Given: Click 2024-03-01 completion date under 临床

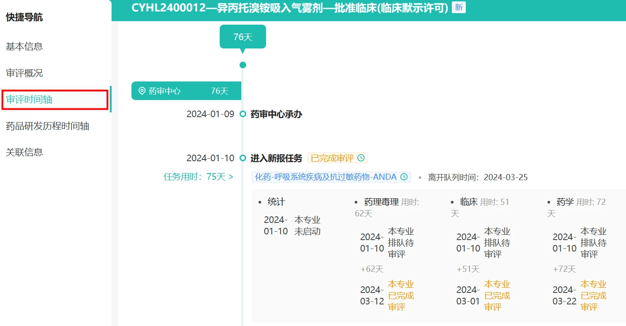Looking at the screenshot, I should tap(468, 295).
